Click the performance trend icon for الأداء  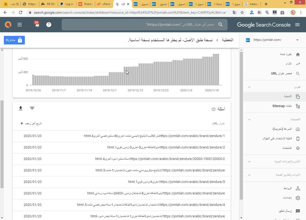point(298,64)
